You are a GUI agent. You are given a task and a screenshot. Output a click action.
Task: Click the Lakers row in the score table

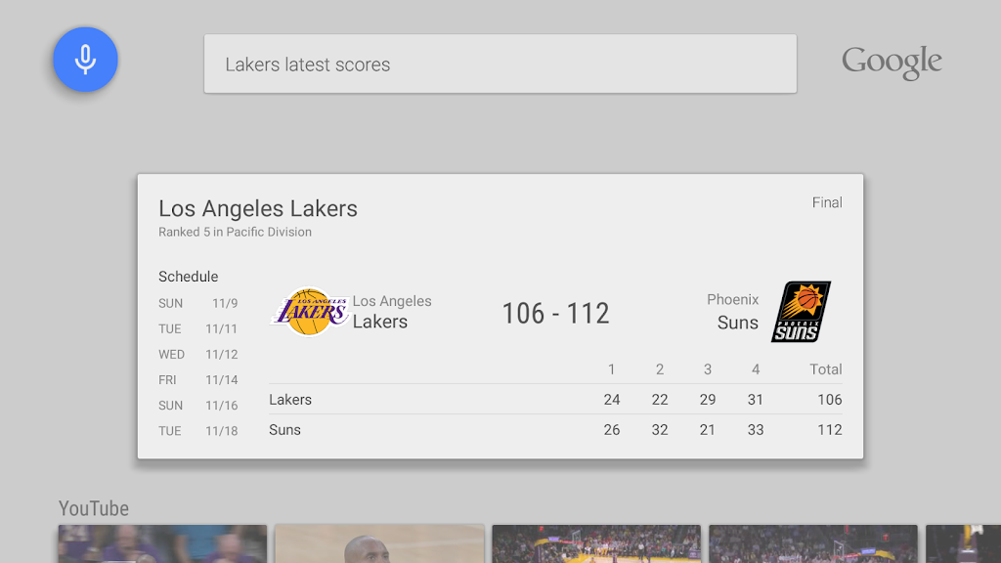(555, 400)
